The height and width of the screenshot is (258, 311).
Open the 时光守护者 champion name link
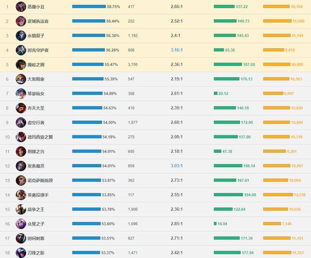coord(38,50)
